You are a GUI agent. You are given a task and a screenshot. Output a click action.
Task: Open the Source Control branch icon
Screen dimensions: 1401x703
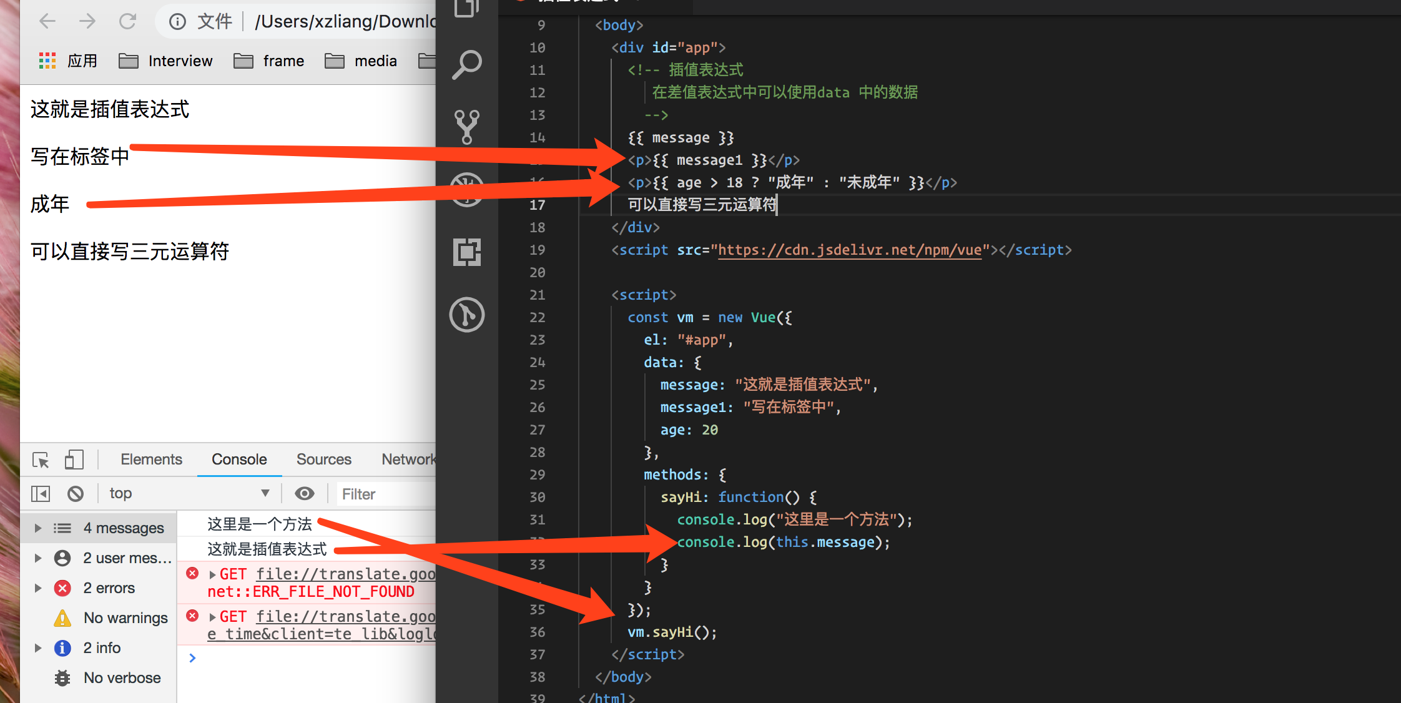(466, 127)
